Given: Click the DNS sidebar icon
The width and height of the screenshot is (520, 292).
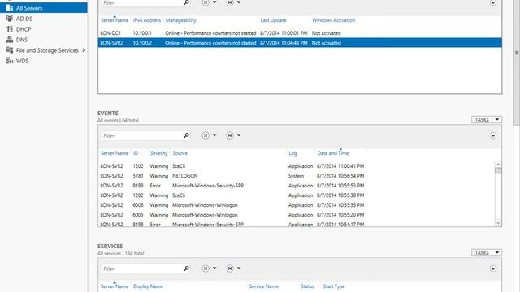Looking at the screenshot, I should pos(10,40).
